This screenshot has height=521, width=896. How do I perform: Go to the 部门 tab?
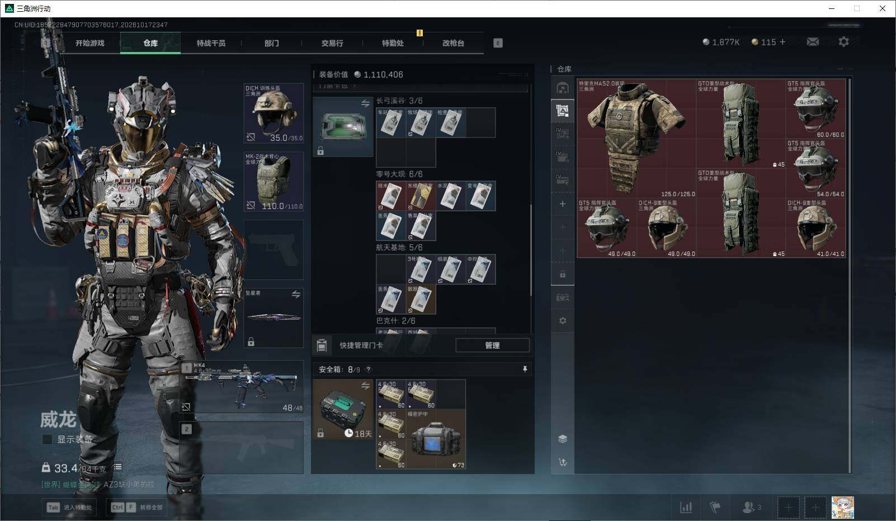click(272, 43)
